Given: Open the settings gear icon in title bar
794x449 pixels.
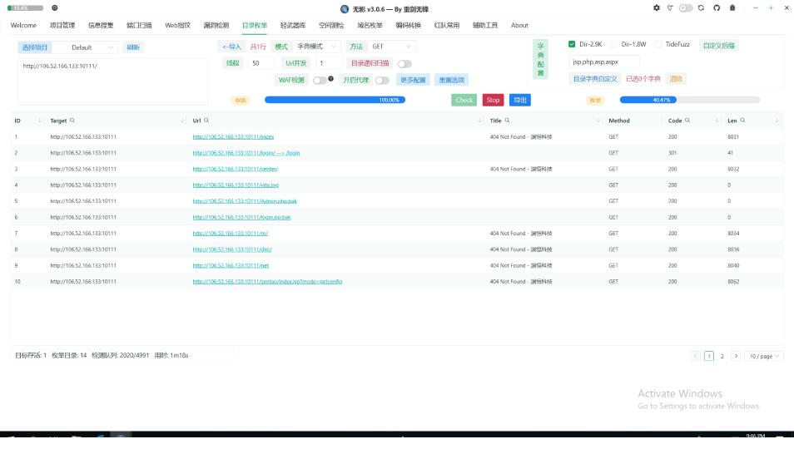Looking at the screenshot, I should [657, 7].
